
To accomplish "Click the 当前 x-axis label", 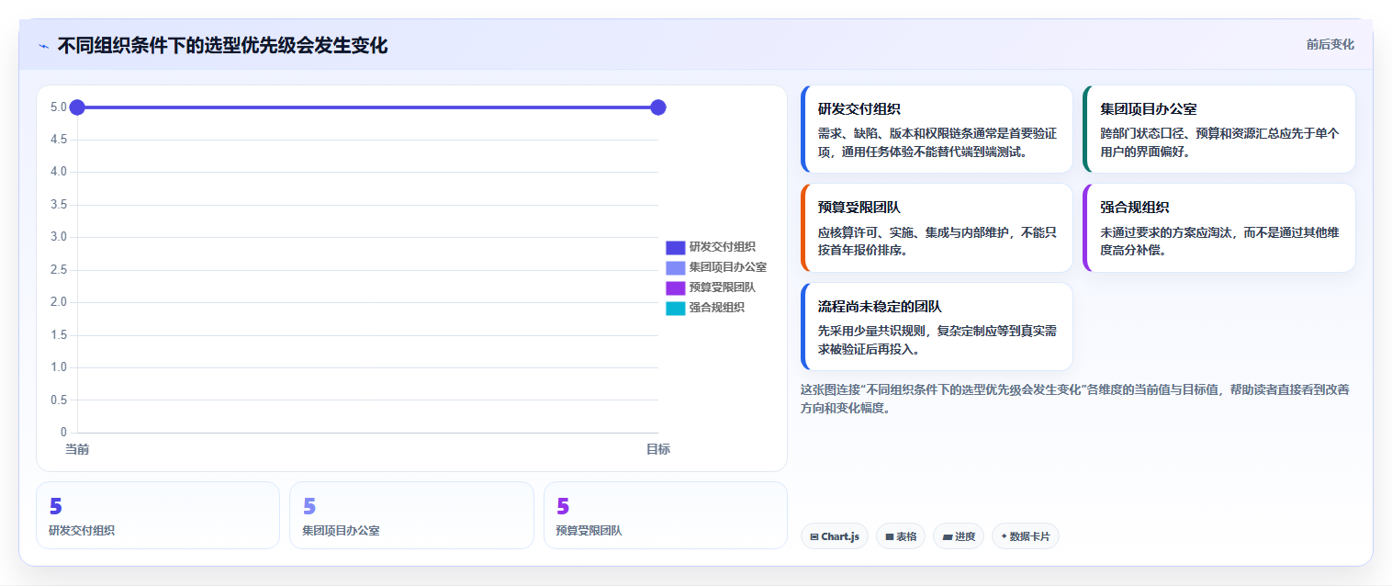I will (77, 449).
